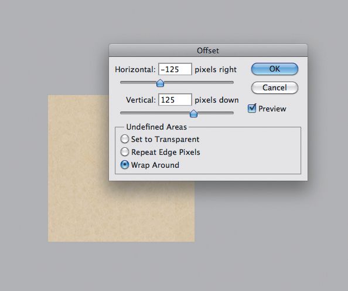The width and height of the screenshot is (348, 291).
Task: Click the Offset dialog title bar
Action: (208, 50)
